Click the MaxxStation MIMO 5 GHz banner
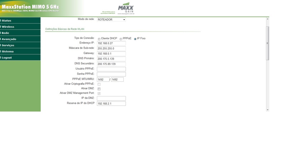 click(x=30, y=8)
